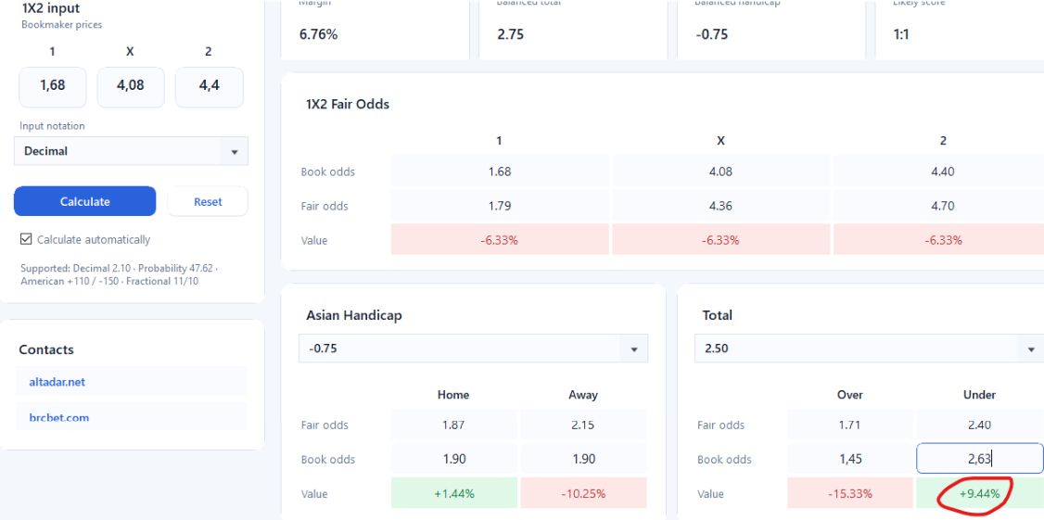Click the circled +9.44% Under value cell

979,494
